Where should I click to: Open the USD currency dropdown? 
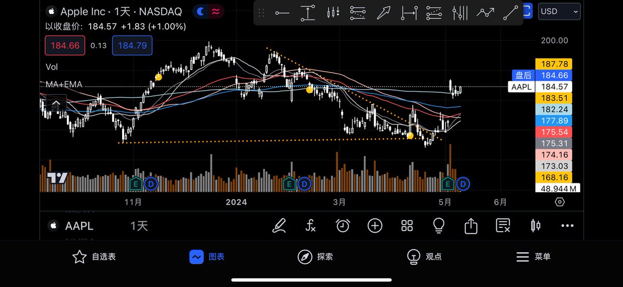click(560, 11)
